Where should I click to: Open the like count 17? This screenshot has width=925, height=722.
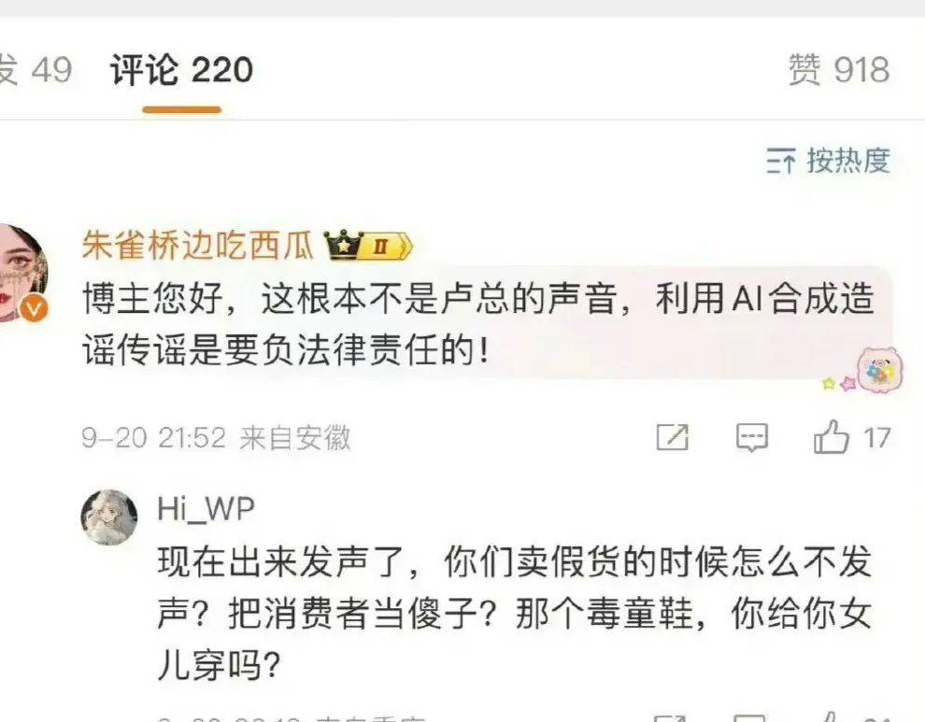pyautogui.click(x=877, y=438)
